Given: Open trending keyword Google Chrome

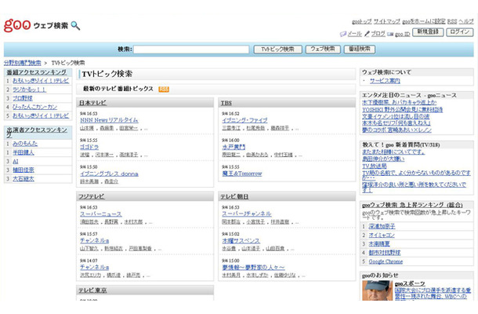Looking at the screenshot, I should 386,261.
